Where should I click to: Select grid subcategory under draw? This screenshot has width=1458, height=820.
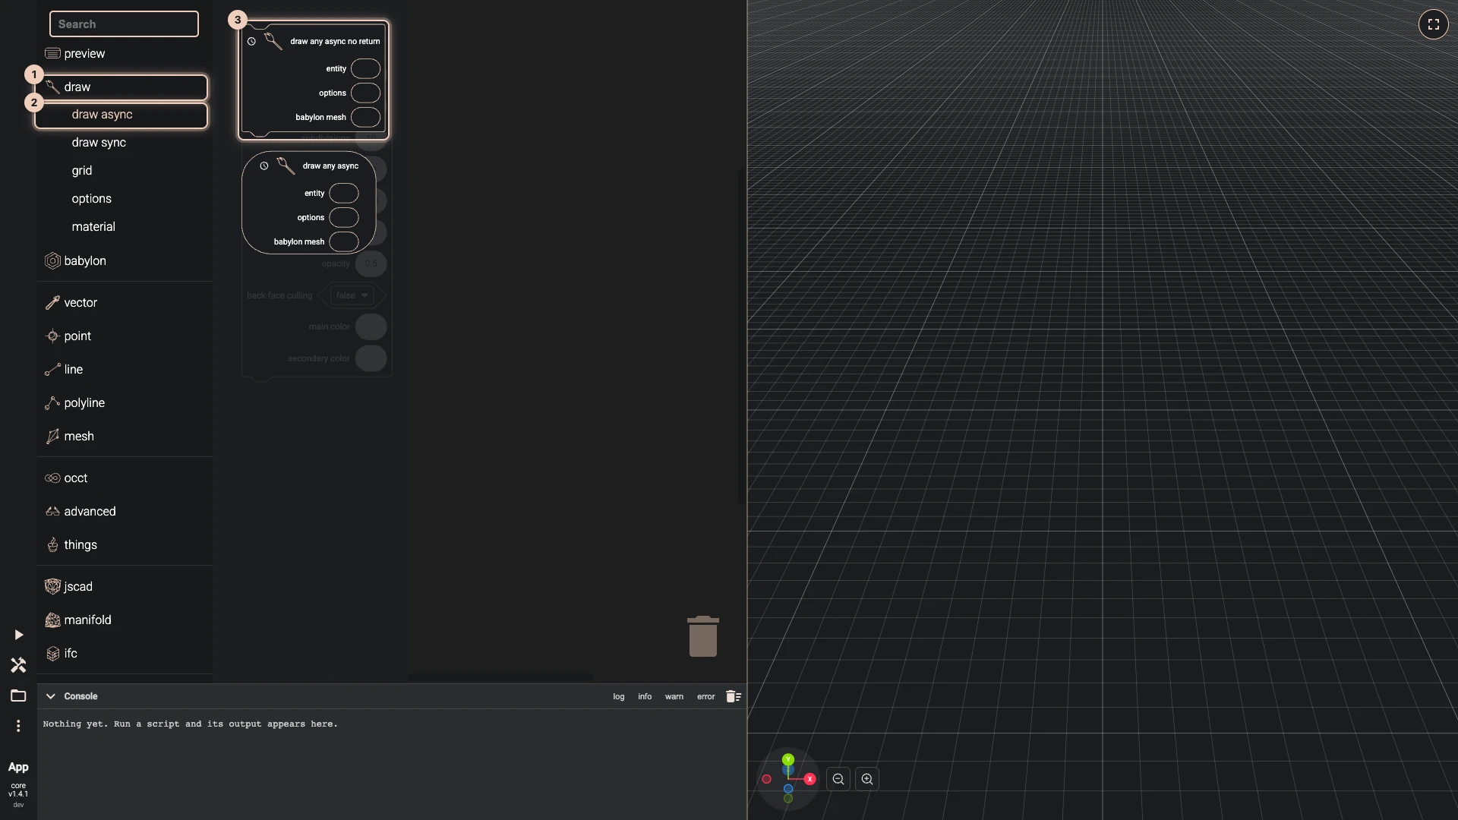pos(125,171)
